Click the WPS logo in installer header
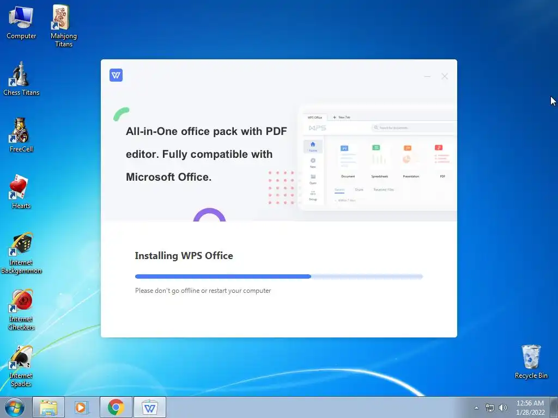This screenshot has width=558, height=418. click(x=116, y=75)
